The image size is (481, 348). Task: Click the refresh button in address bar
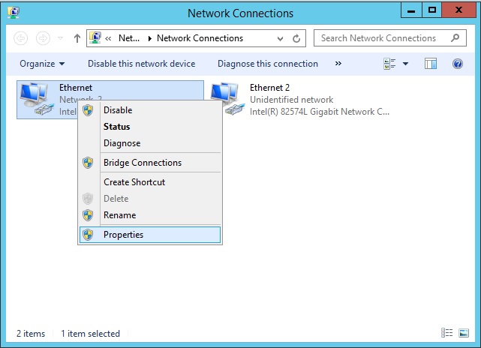298,38
